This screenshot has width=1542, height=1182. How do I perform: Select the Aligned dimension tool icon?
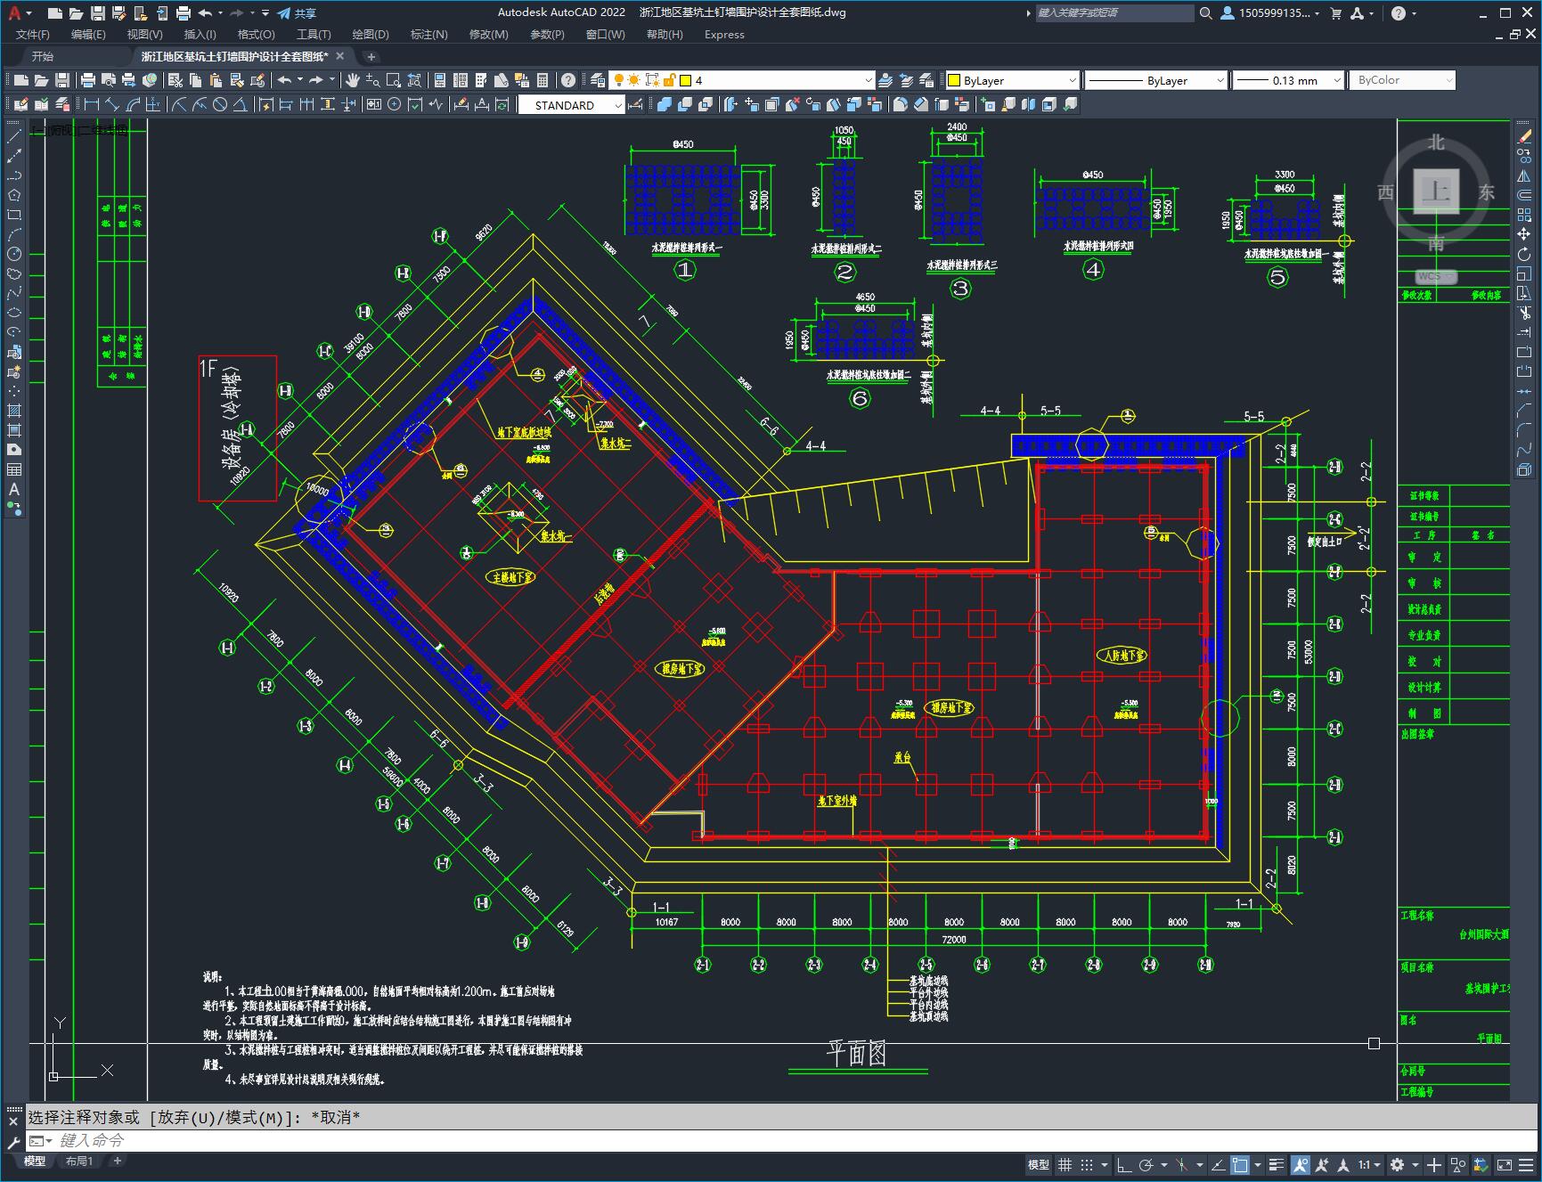[112, 104]
